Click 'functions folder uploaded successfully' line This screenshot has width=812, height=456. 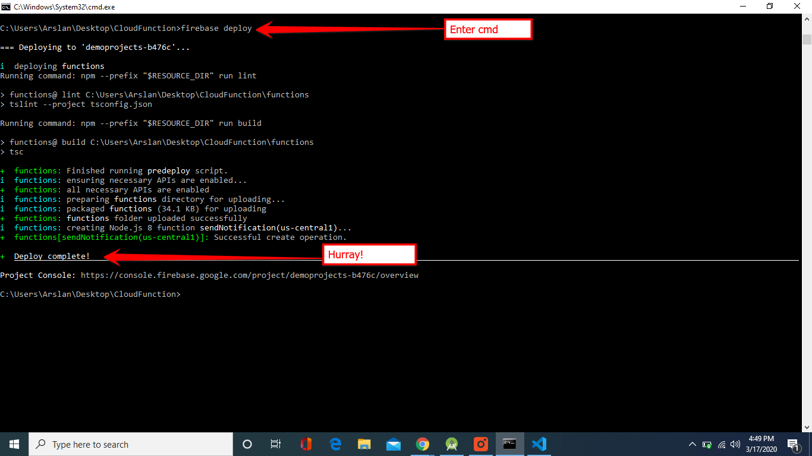(124, 218)
